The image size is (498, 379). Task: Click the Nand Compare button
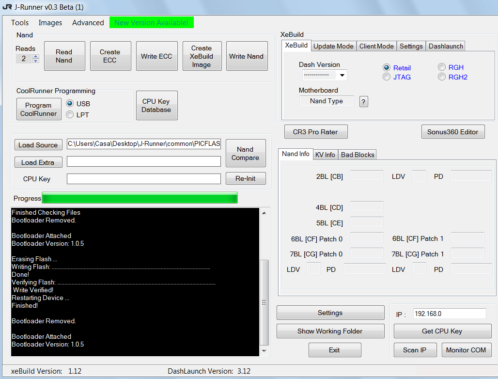[246, 153]
